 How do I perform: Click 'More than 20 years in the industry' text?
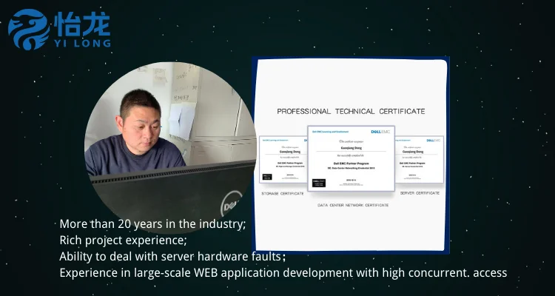point(152,223)
